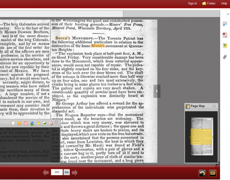
Task: Click highlighted word Brock's in headline
Action: pos(62,38)
